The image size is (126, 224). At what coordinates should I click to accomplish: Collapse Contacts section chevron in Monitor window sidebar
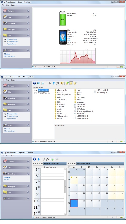coord(28,11)
